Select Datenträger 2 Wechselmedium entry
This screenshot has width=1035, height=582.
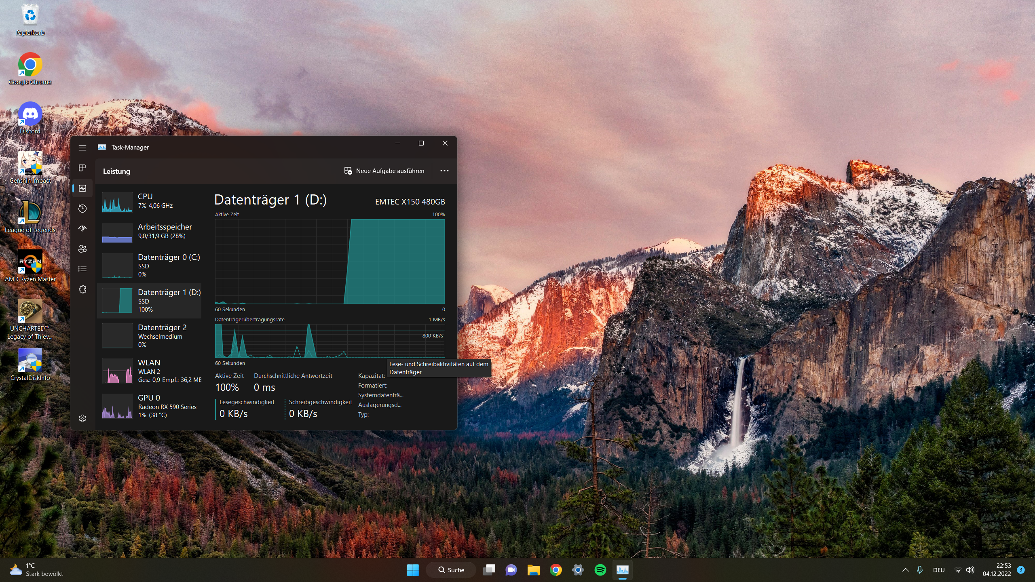(x=150, y=335)
